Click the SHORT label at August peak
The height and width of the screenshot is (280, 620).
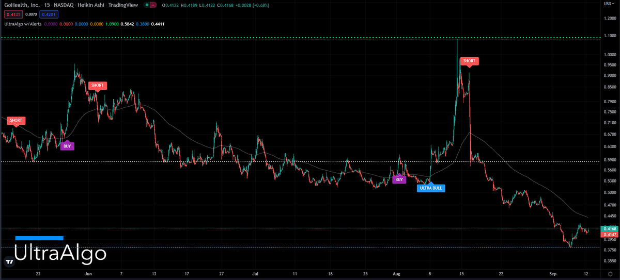(x=469, y=61)
